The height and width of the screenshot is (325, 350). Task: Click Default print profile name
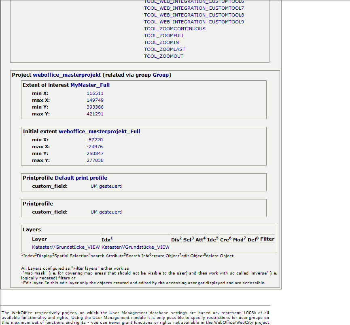81,178
